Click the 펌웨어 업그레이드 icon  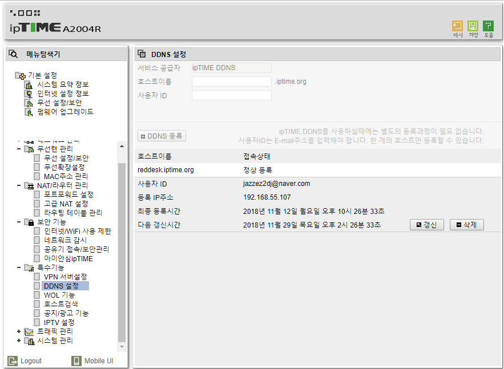point(29,112)
